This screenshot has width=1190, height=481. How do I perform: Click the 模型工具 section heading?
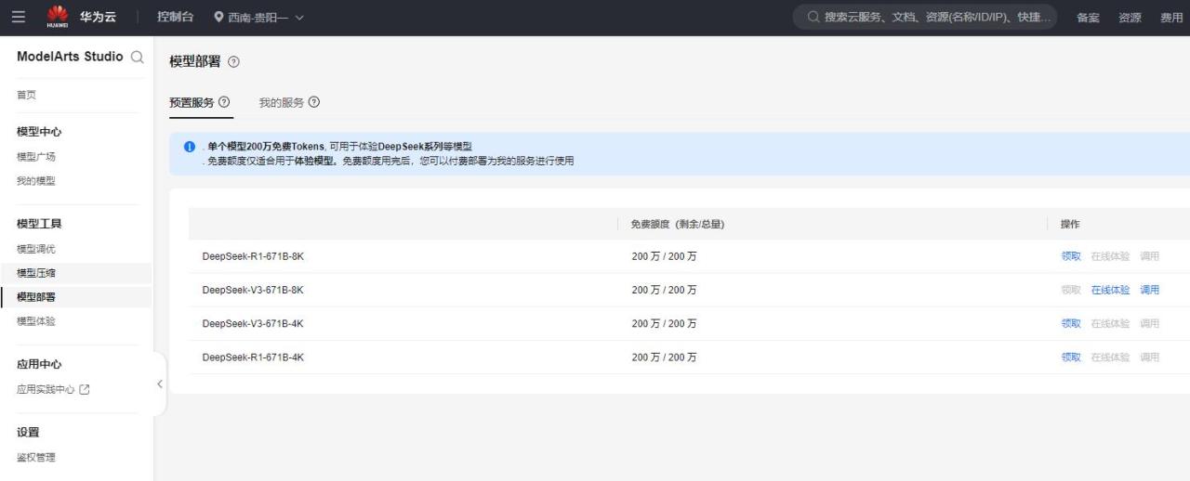click(x=39, y=224)
